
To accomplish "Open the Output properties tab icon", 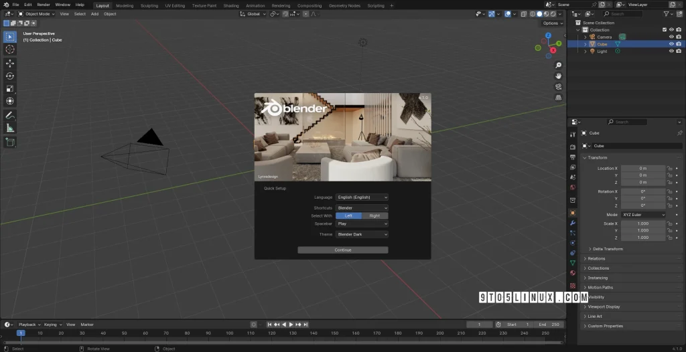I will (573, 157).
